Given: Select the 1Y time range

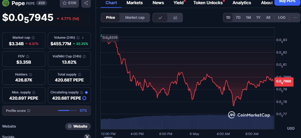Looking at the screenshot, I should pyautogui.click(x=258, y=18).
